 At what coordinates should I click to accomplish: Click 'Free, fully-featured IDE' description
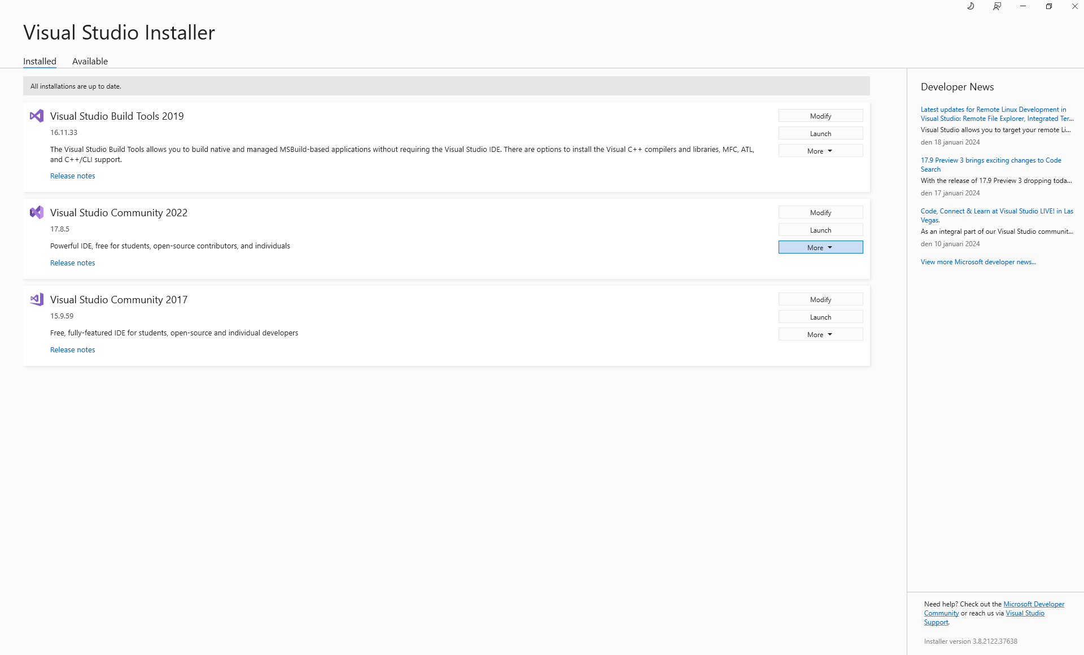174,333
